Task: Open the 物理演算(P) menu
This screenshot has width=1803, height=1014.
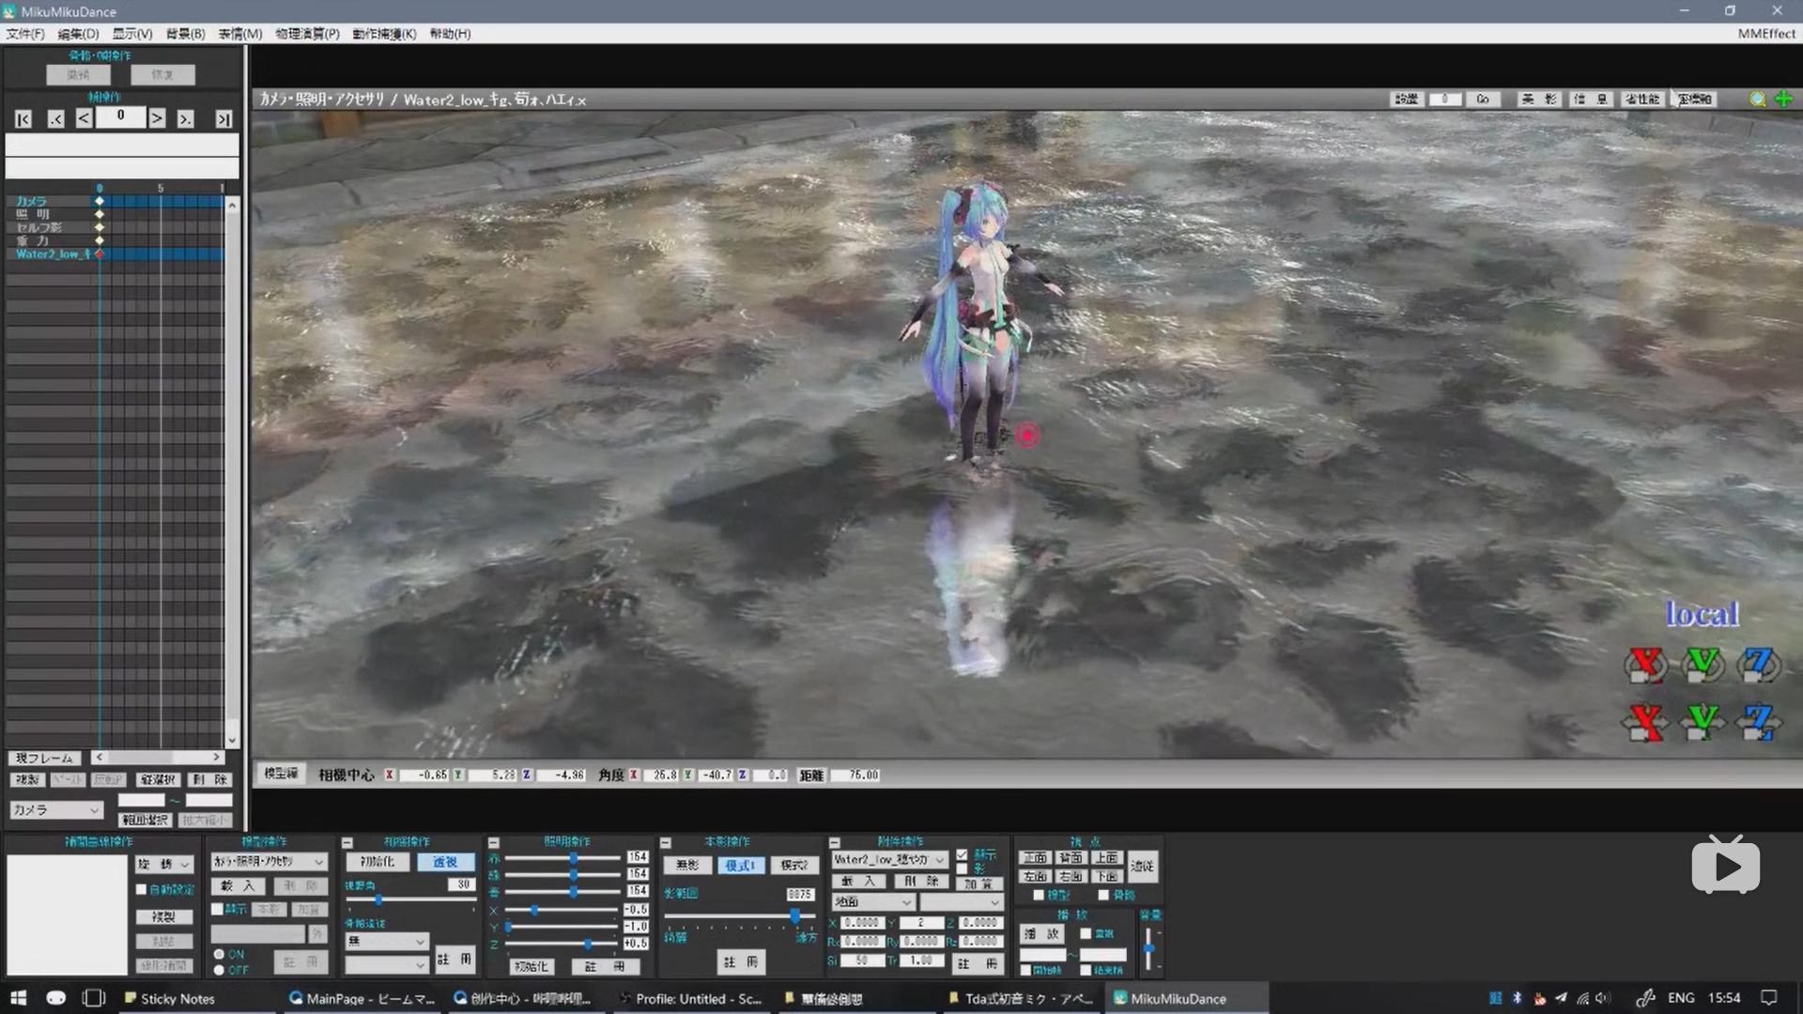Action: click(x=307, y=34)
